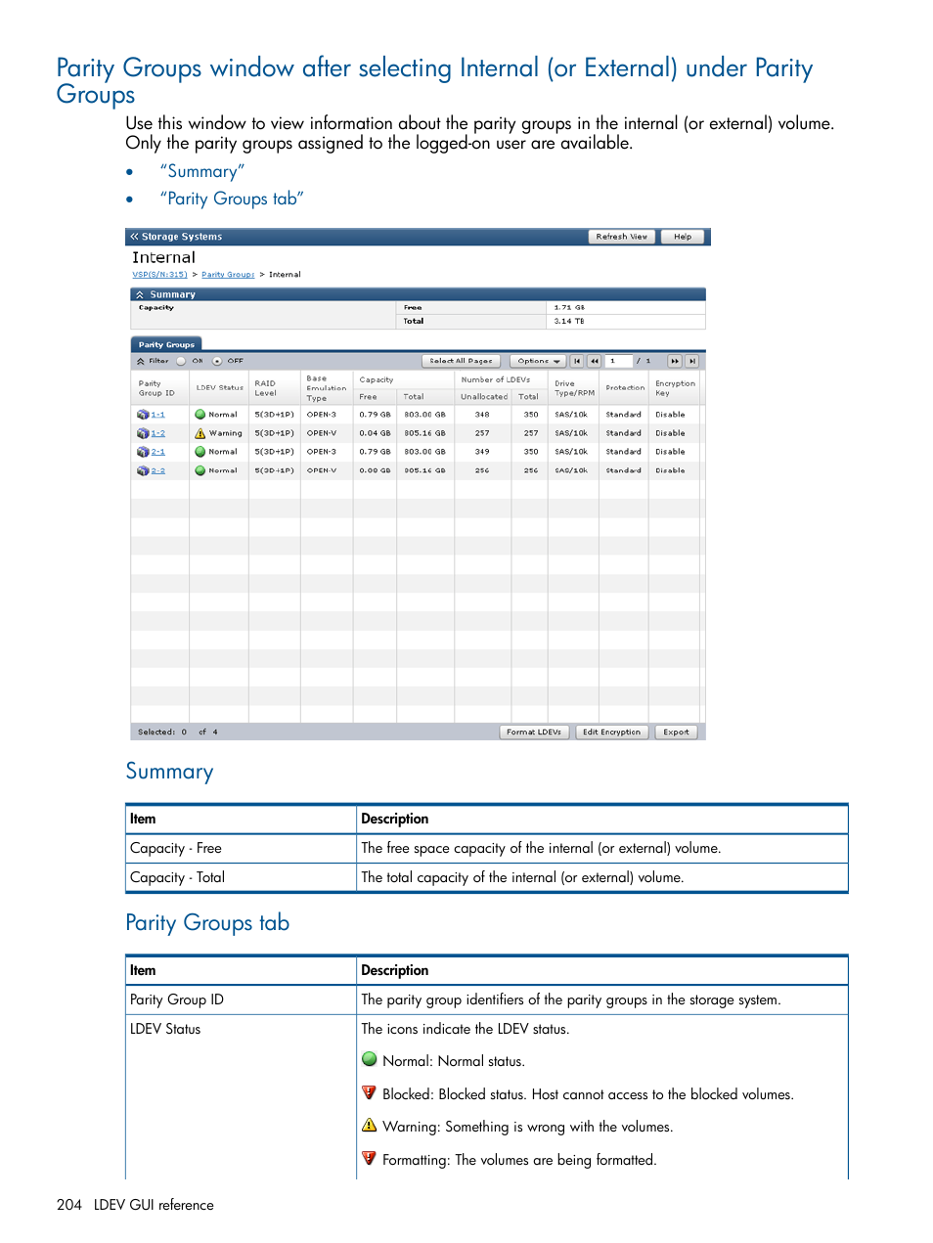The image size is (933, 1243).
Task: Click the page number input field
Action: click(x=618, y=361)
